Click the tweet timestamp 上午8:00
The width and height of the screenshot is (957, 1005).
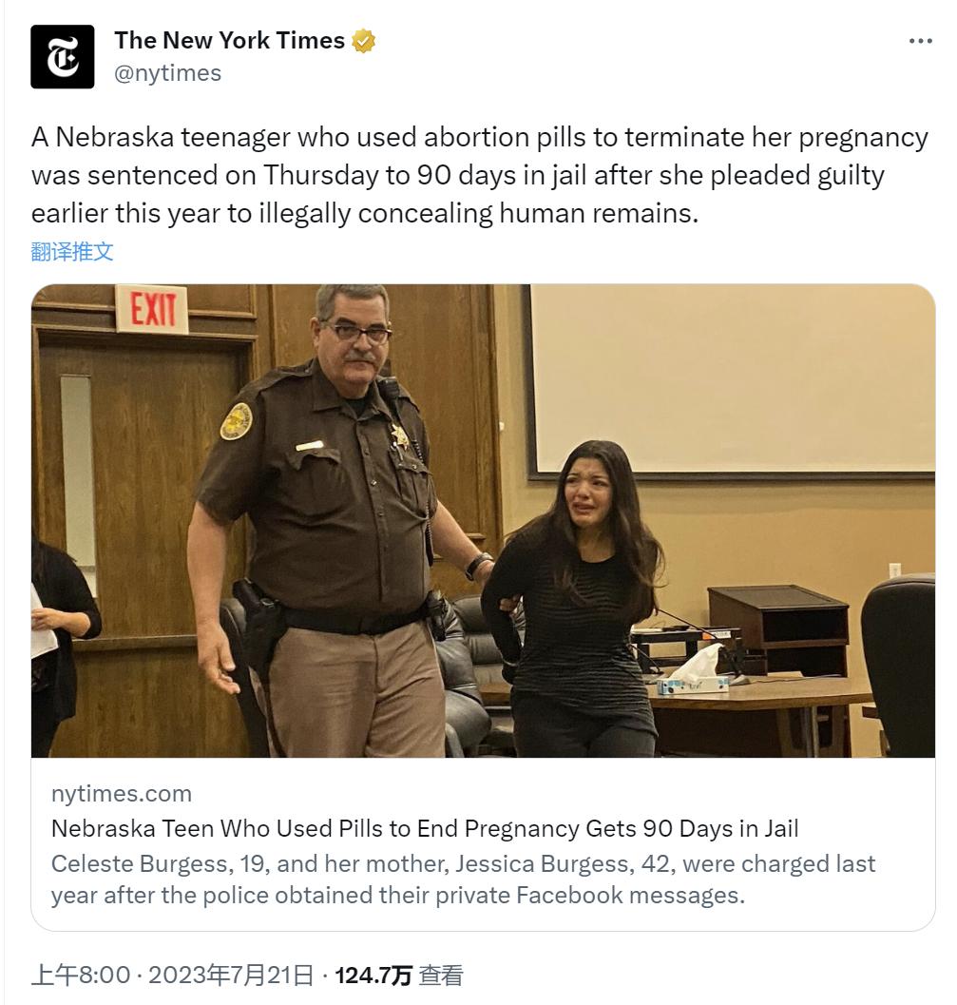(x=81, y=976)
